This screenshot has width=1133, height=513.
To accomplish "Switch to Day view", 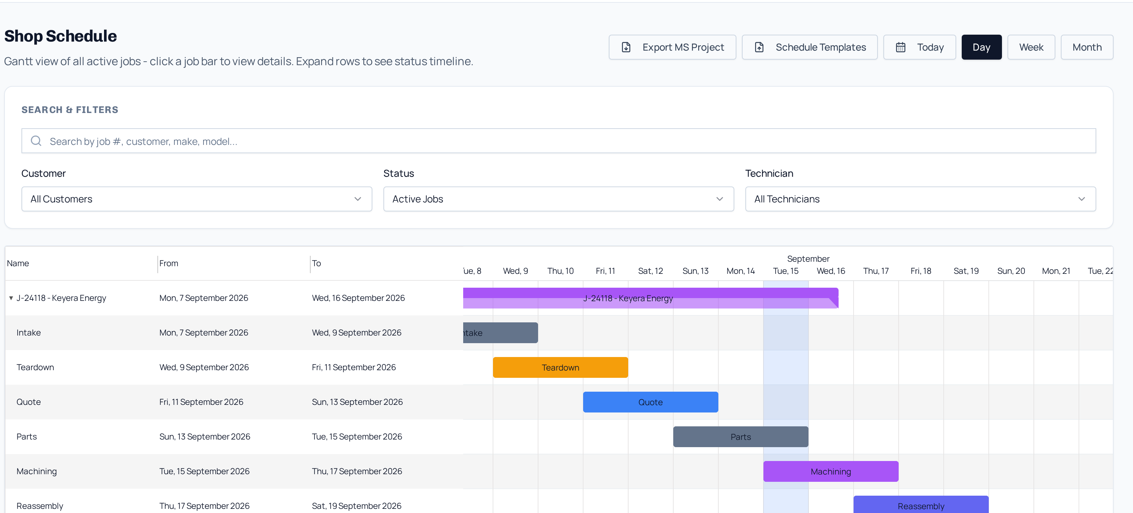I will point(981,47).
